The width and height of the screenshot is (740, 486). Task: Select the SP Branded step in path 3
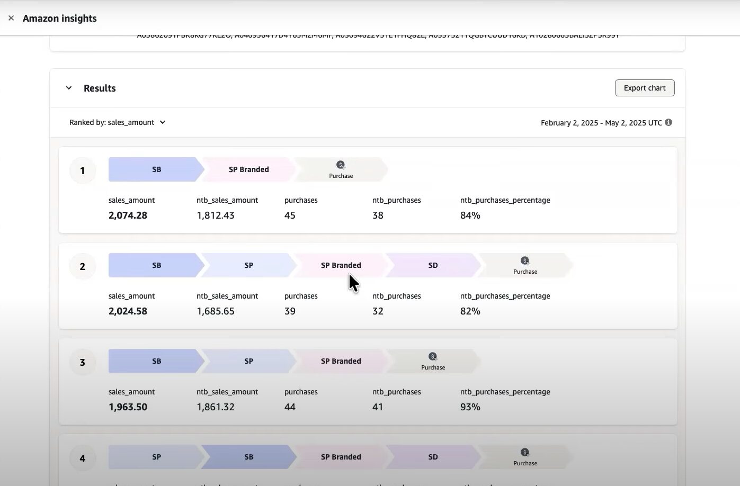[x=341, y=361]
